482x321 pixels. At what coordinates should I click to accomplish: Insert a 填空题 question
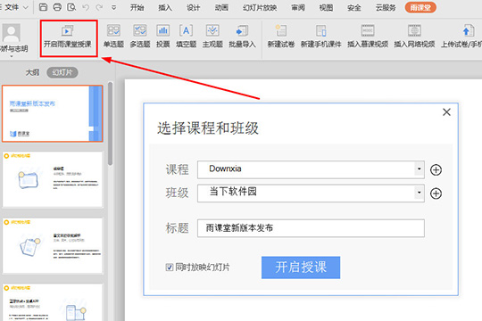(186, 37)
